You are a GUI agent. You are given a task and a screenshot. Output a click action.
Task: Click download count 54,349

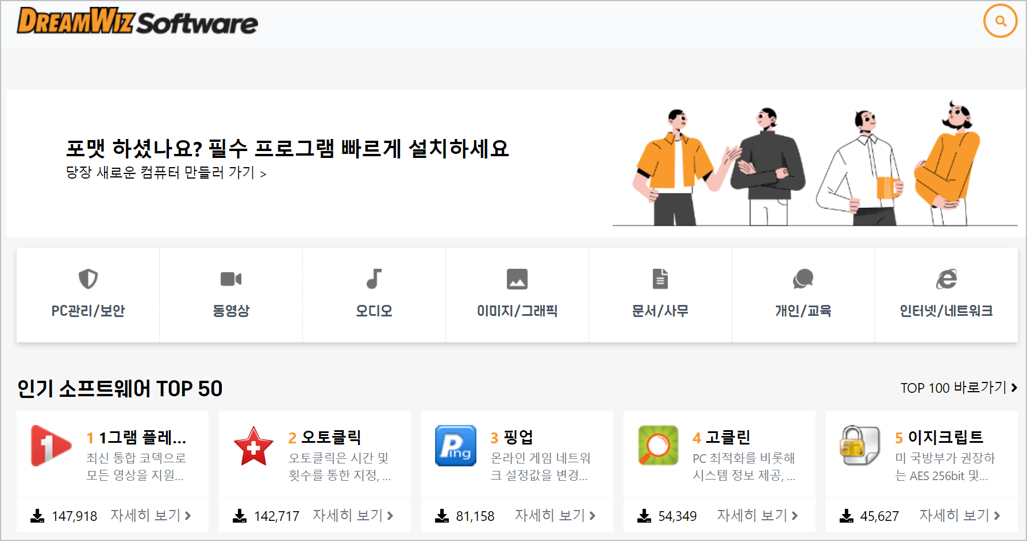(678, 516)
